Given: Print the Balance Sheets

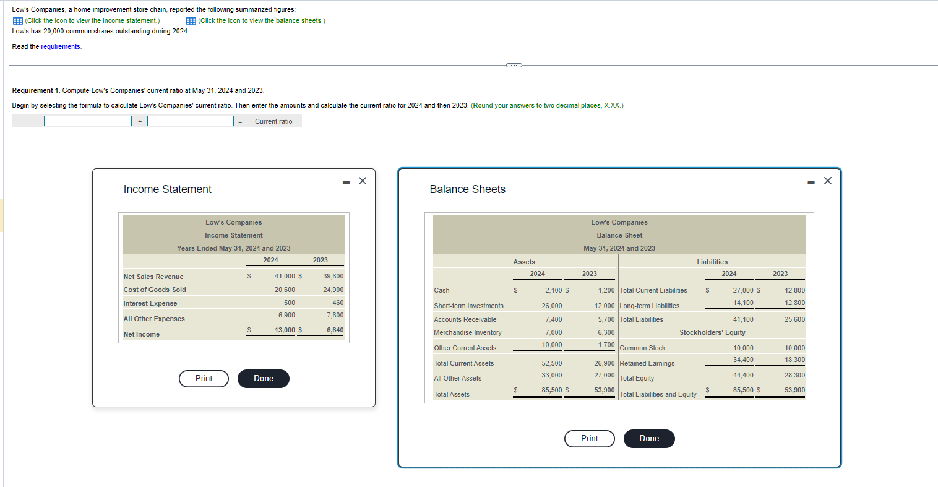Looking at the screenshot, I should point(590,439).
